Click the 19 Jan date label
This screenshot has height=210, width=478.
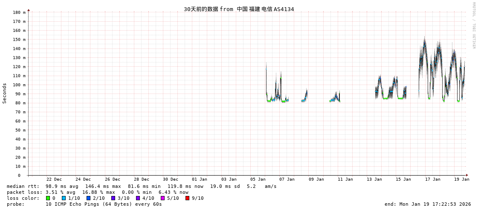(461, 179)
